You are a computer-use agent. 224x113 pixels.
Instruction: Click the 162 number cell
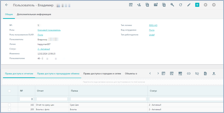coord(27,105)
